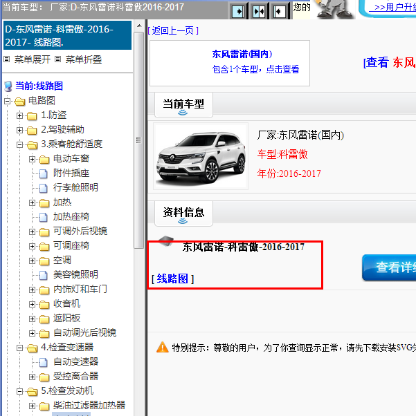This screenshot has height=416, width=416.
Task: Expand the 遮阳板 folder
Action: tap(32, 319)
